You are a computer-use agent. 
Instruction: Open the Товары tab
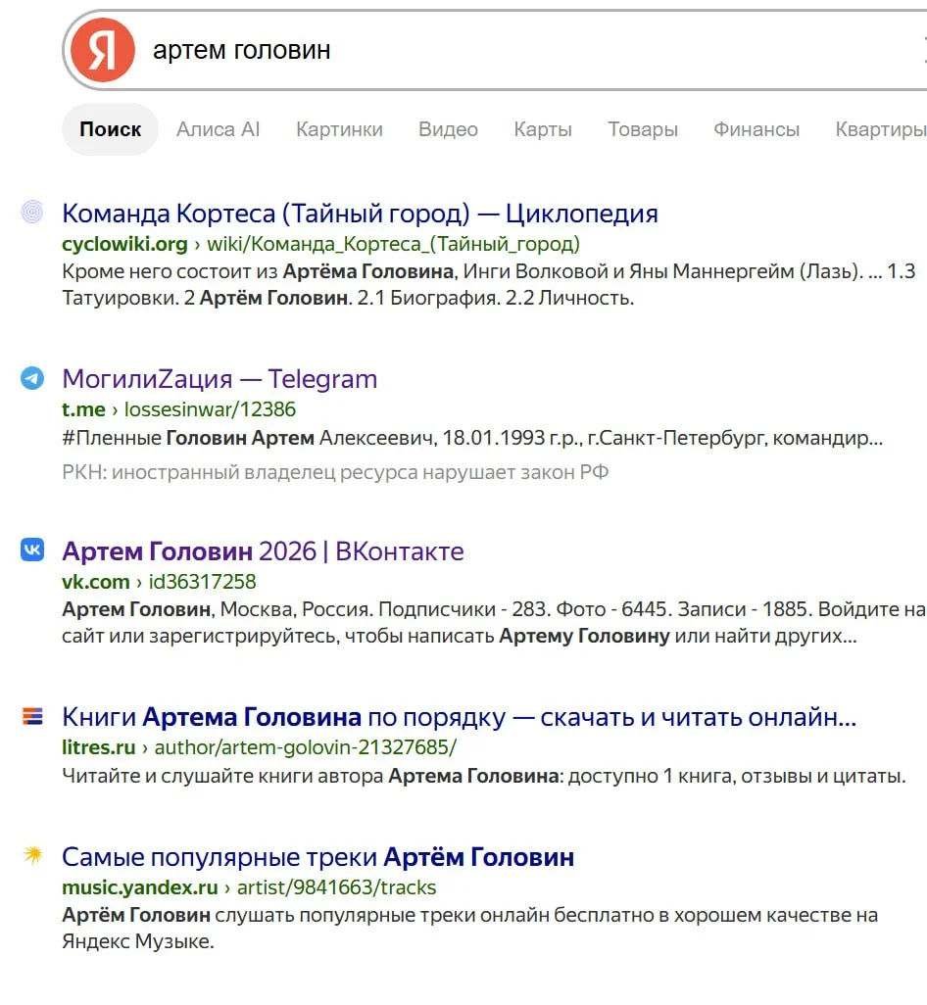(643, 129)
